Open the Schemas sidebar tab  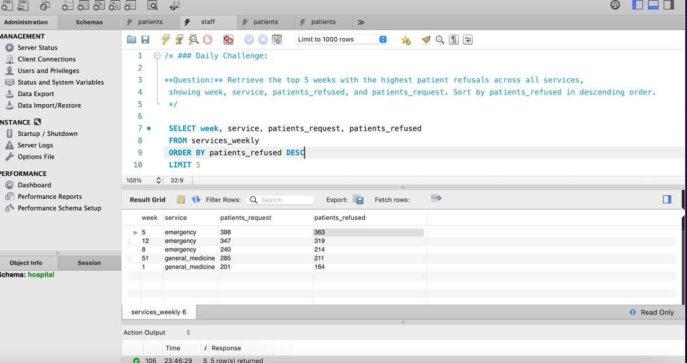pyautogui.click(x=89, y=22)
